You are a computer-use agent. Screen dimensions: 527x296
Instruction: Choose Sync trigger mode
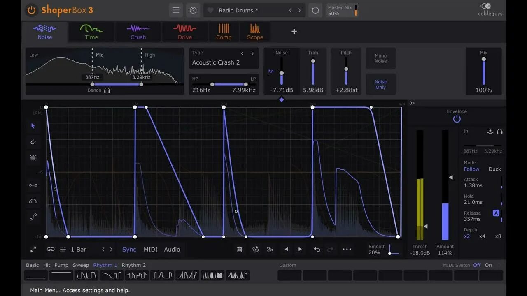tap(129, 250)
